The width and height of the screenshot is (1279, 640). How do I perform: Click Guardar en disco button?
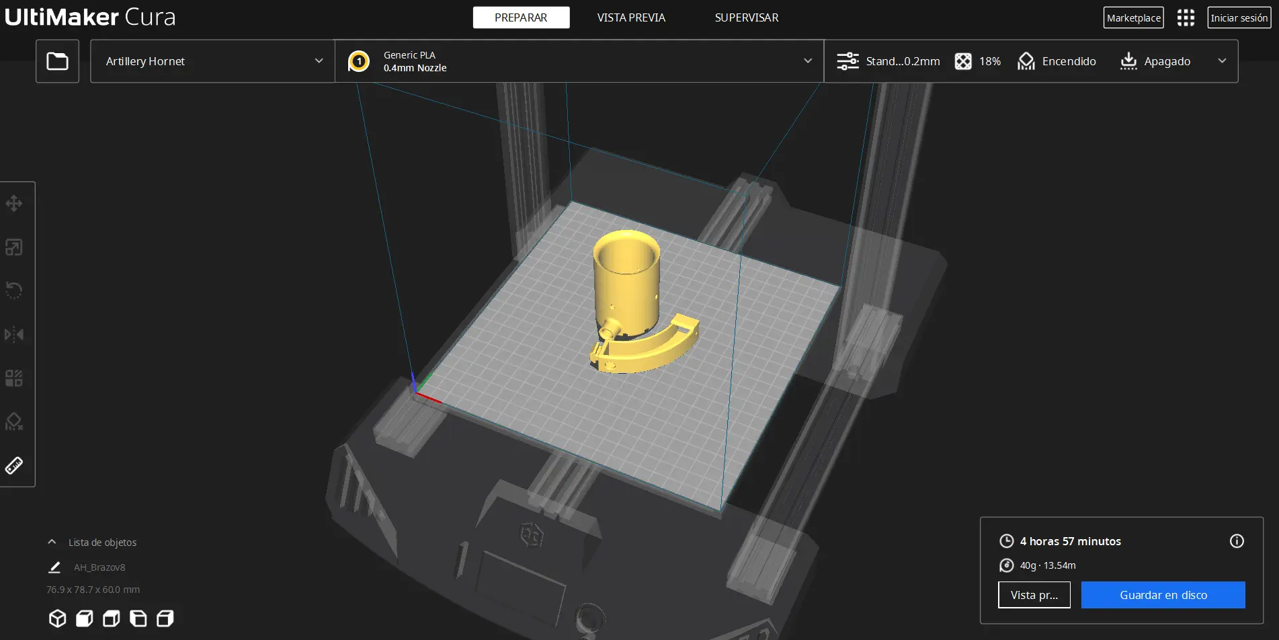tap(1163, 595)
